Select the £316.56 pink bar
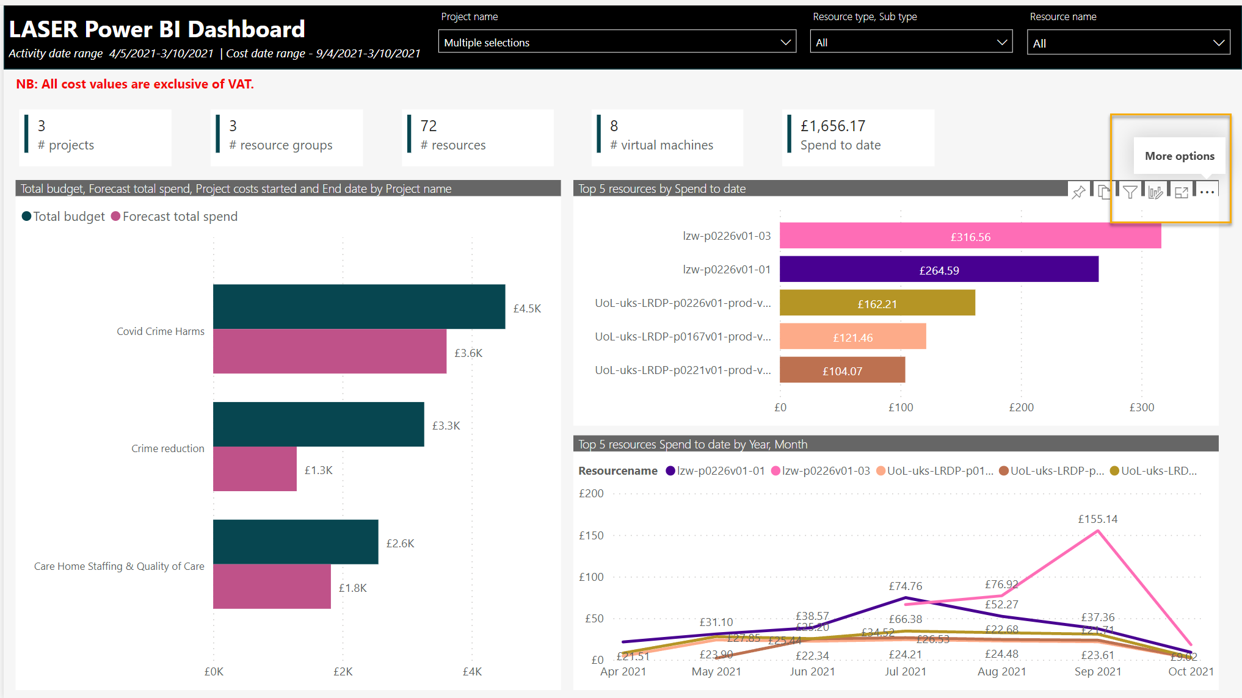 tap(970, 236)
